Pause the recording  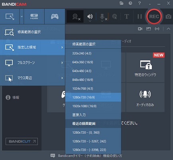(x=140, y=16)
